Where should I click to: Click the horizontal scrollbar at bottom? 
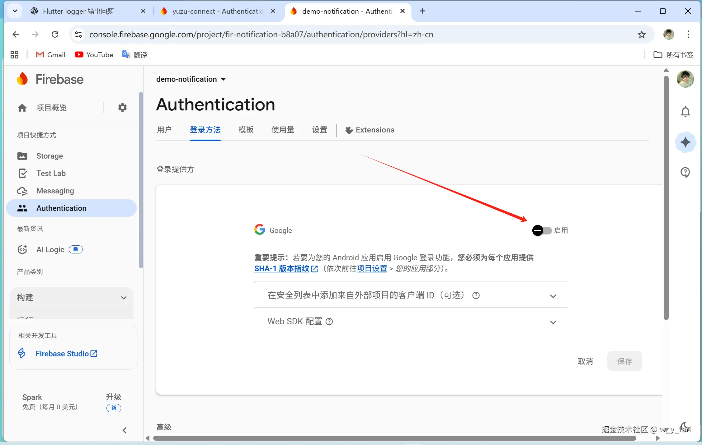click(394, 438)
